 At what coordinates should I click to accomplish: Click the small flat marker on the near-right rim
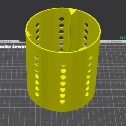coord(82,49)
